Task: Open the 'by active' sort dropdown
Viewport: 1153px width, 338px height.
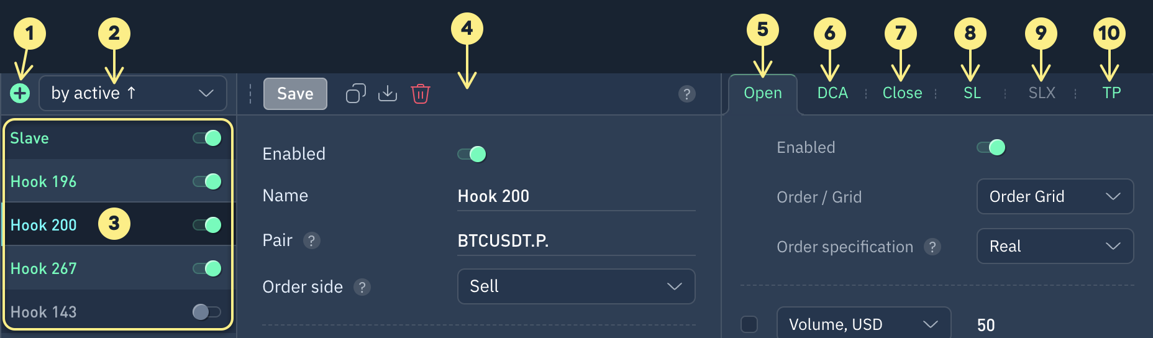Action: [x=132, y=93]
